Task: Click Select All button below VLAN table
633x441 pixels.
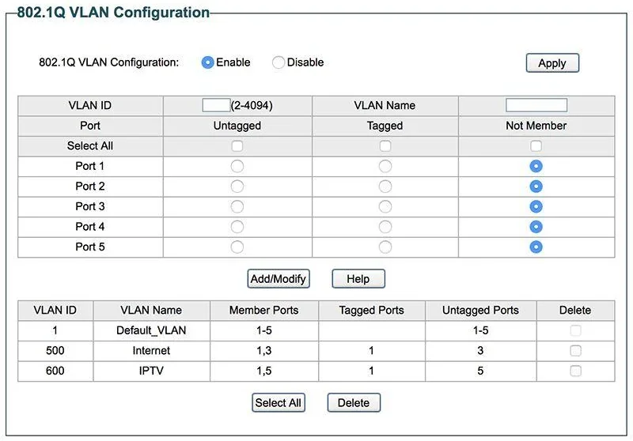Action: point(279,403)
